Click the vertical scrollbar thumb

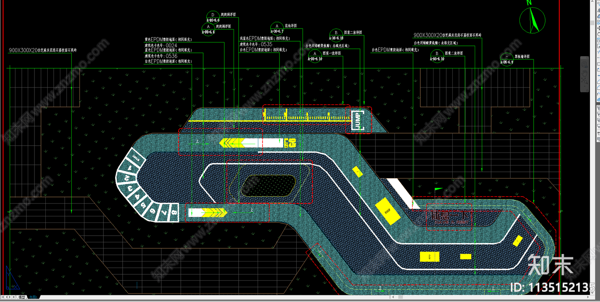[592, 23]
